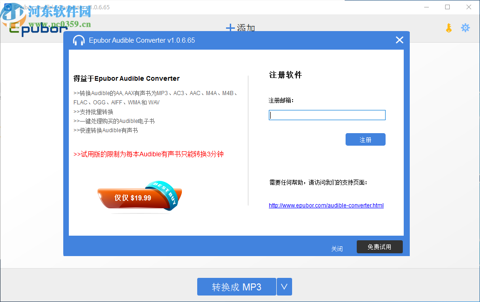Click inside the 注册邮箱 email input field
The image size is (480, 302).
pyautogui.click(x=327, y=115)
